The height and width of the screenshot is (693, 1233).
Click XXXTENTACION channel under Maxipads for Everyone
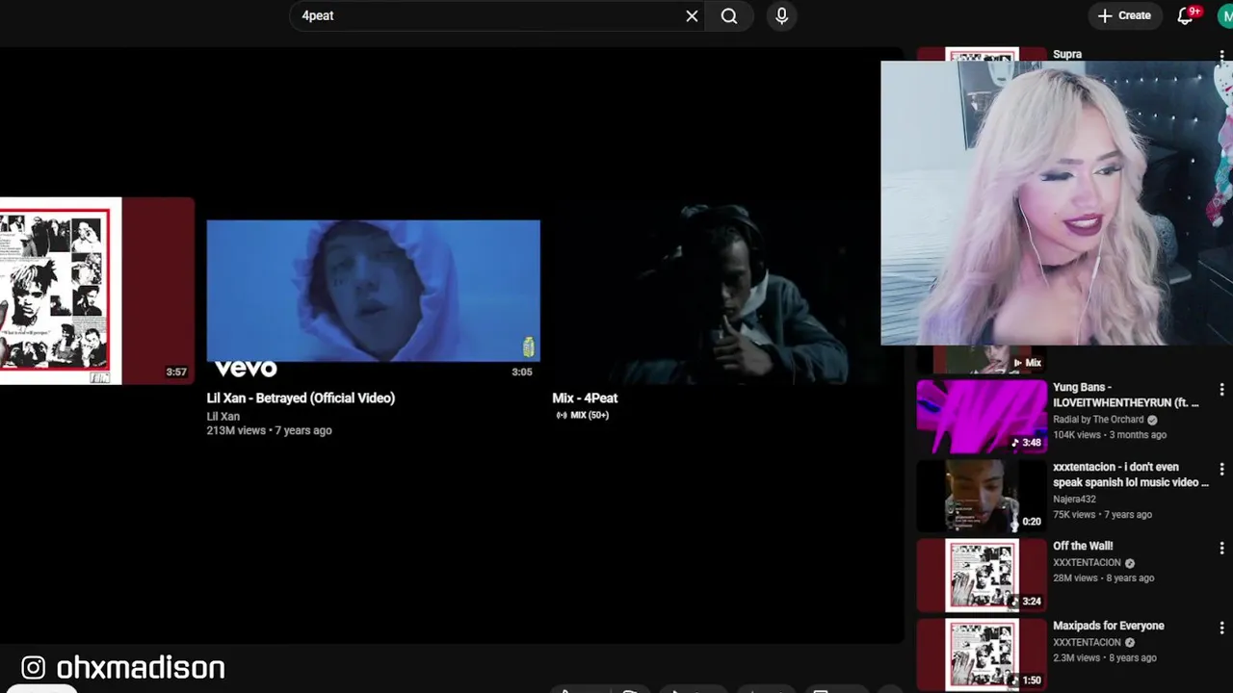pos(1087,643)
